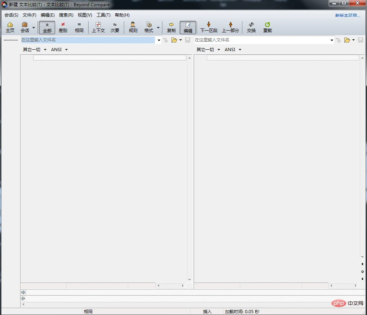Toggle 次要 minor differences
The width and height of the screenshot is (367, 315).
click(x=115, y=27)
